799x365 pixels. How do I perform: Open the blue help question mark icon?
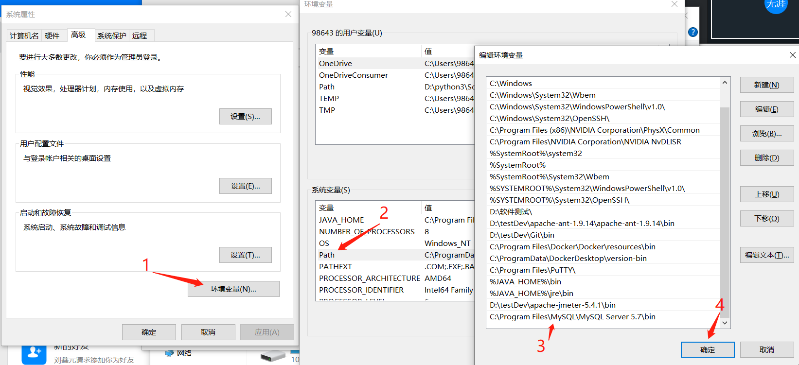[x=693, y=32]
